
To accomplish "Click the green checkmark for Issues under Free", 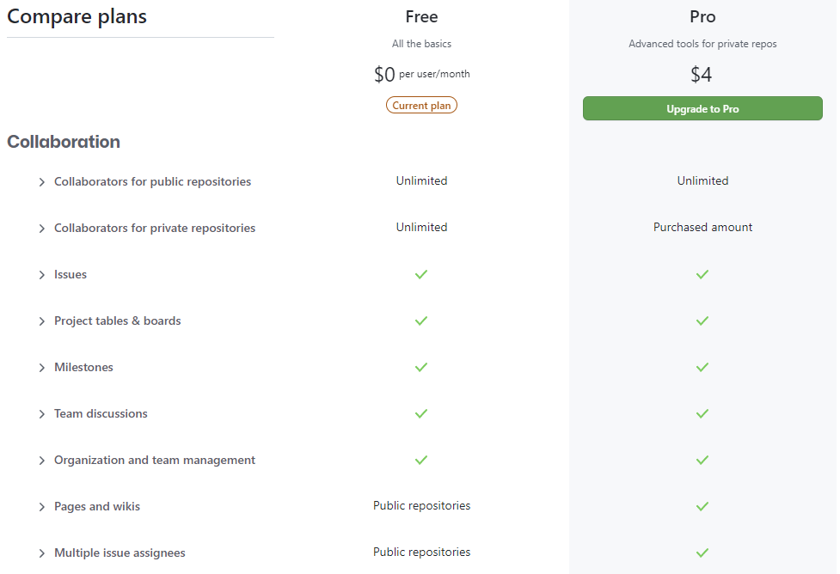I will pyautogui.click(x=421, y=274).
